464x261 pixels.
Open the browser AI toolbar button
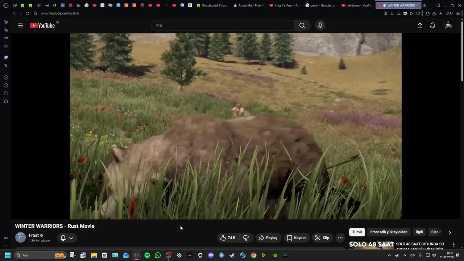pos(449,13)
